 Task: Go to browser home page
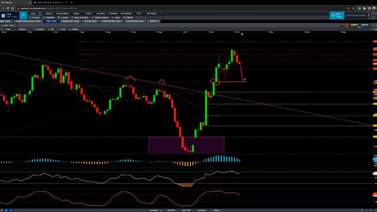coord(12,8)
